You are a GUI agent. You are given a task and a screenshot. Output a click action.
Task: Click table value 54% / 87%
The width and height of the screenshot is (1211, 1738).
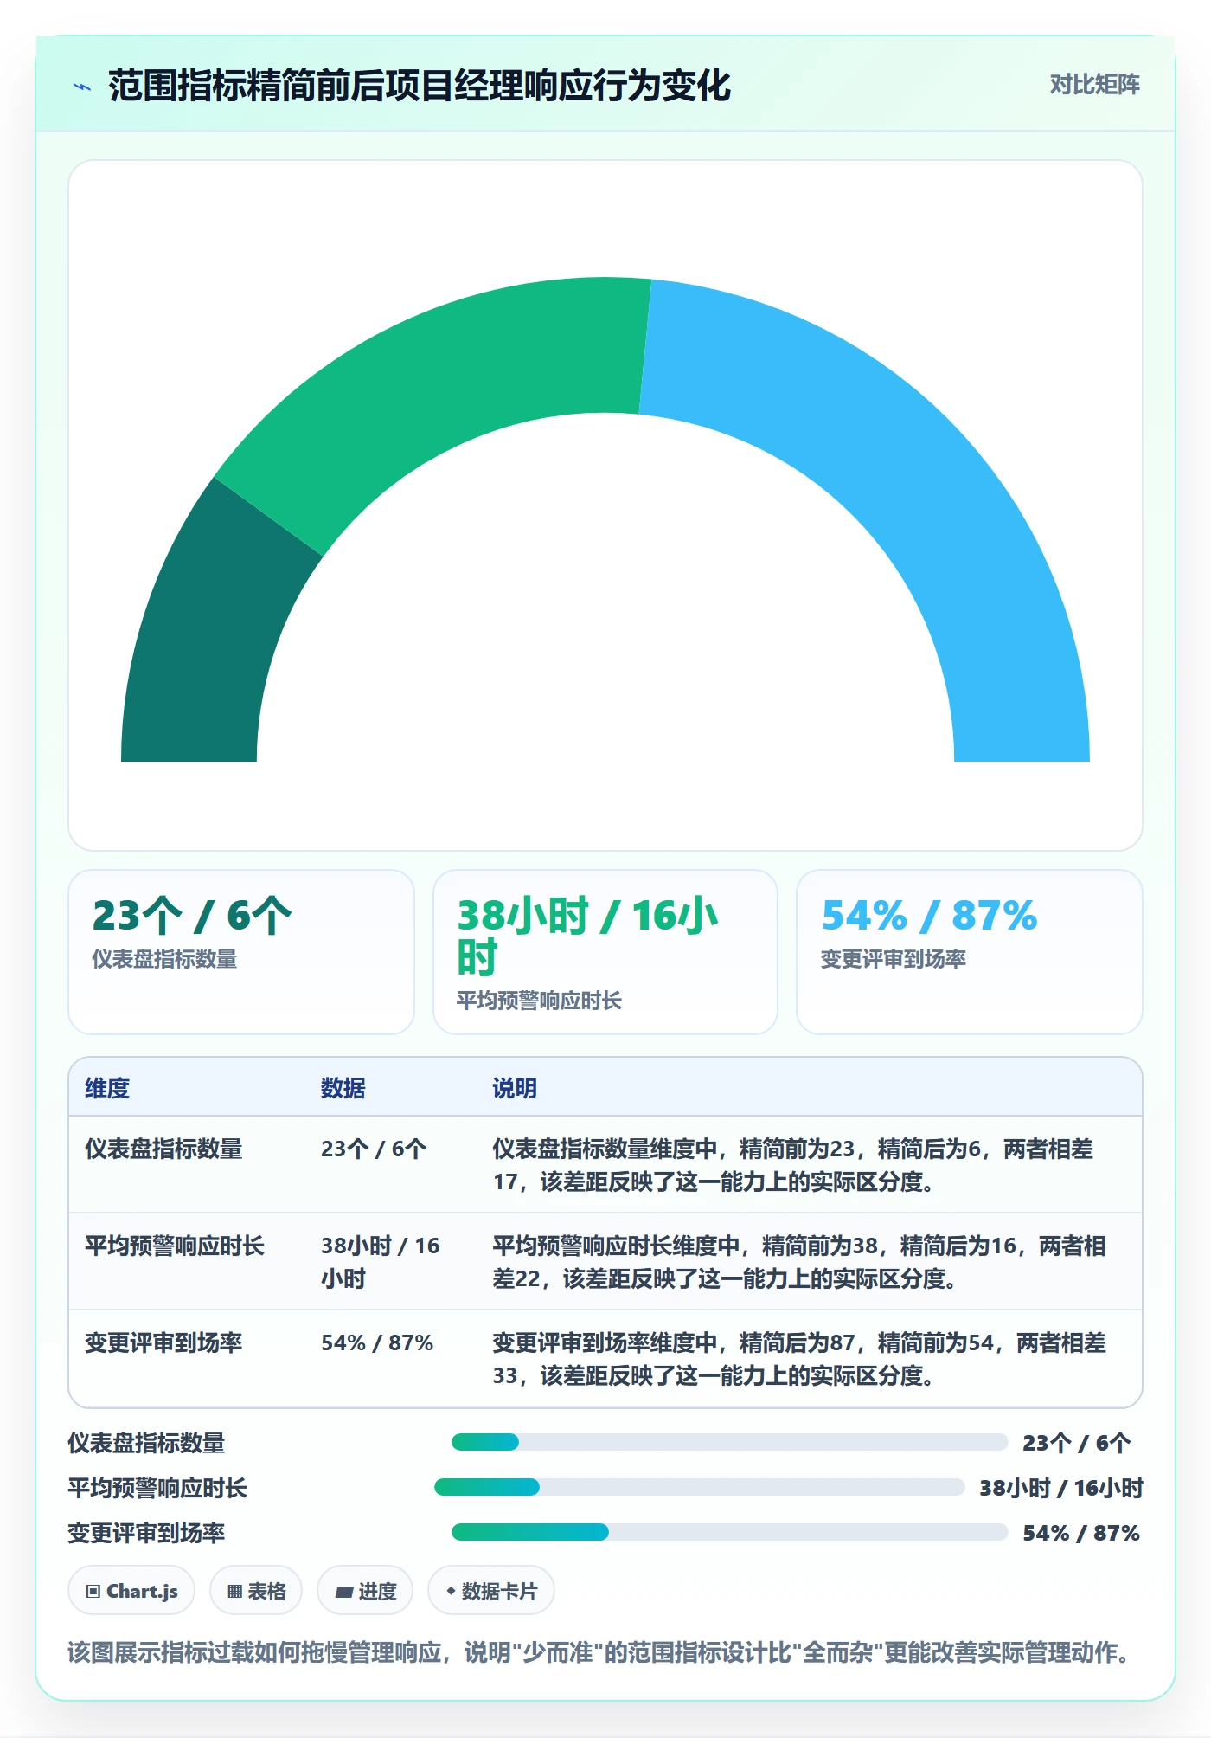[377, 1342]
